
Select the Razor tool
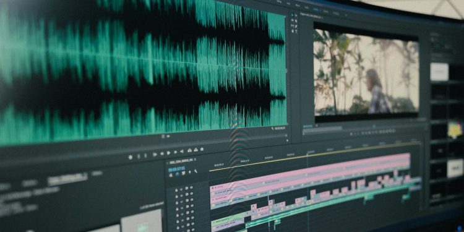pyautogui.click(x=296, y=20)
